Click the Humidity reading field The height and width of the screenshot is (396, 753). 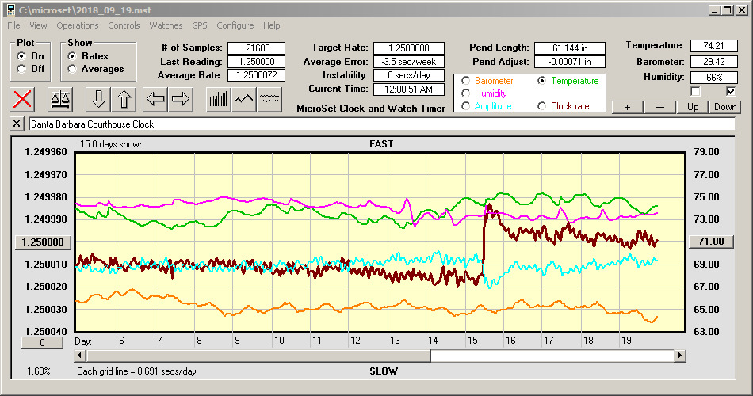point(713,78)
